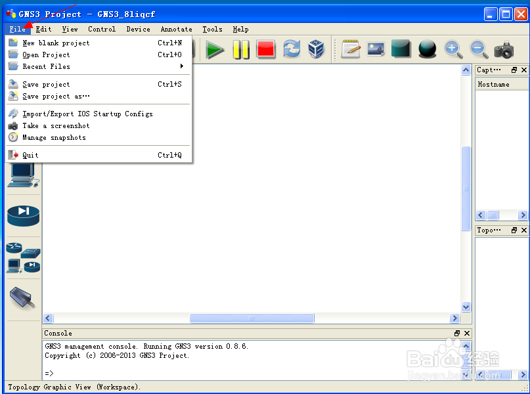Image resolution: width=530 pixels, height=394 pixels.
Task: Open Manage snapshots from File menu
Action: click(99, 137)
